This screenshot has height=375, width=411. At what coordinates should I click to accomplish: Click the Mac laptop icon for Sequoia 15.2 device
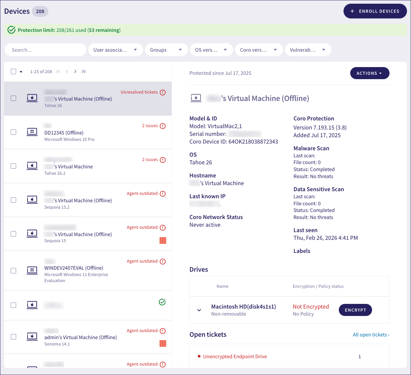[32, 200]
